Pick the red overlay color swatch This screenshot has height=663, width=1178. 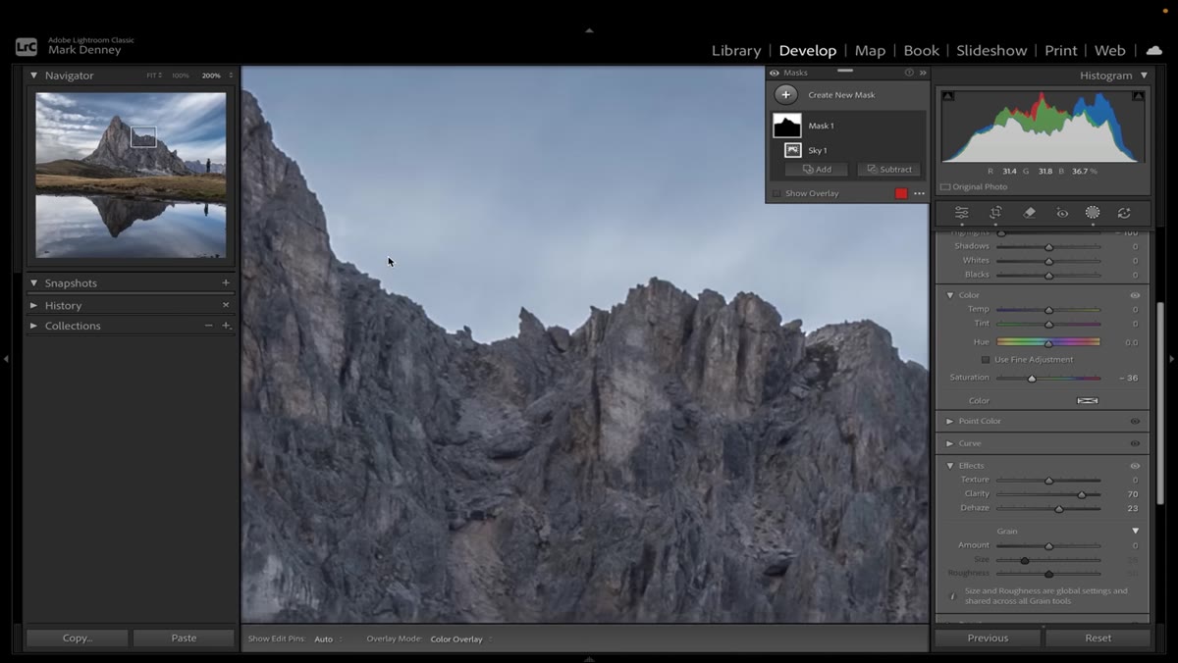901,193
